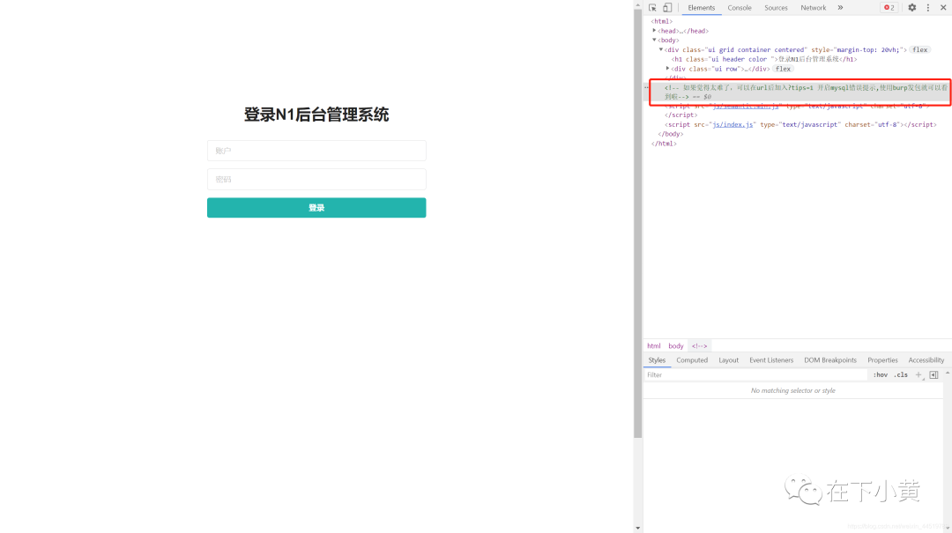Activate the inspect element picker icon
Image resolution: width=952 pixels, height=533 pixels.
pos(652,8)
